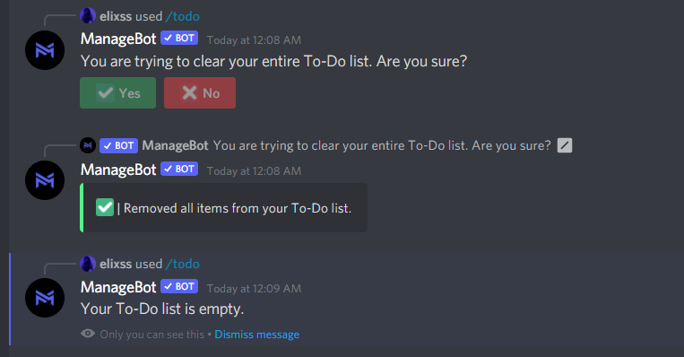Click the ManageBot username in first message
684x357 pixels.
[x=118, y=39]
